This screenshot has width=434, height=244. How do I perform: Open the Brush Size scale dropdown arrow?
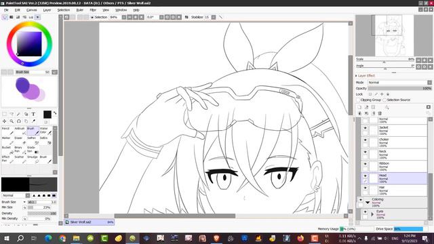(24, 202)
